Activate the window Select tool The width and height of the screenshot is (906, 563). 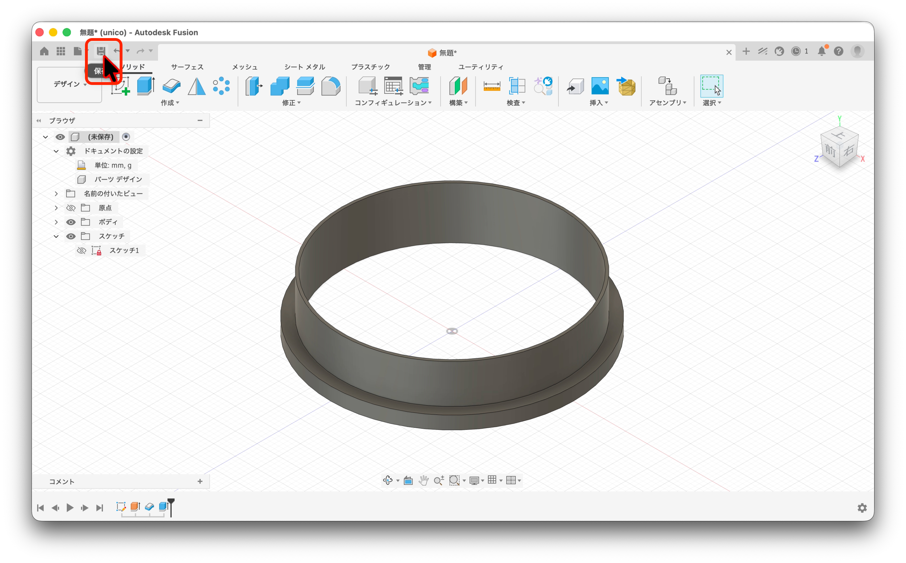pos(712,86)
